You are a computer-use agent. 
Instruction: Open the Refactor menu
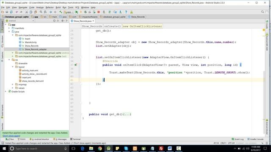pos(50,8)
